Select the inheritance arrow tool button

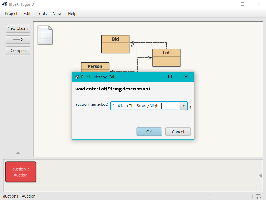pyautogui.click(x=18, y=40)
